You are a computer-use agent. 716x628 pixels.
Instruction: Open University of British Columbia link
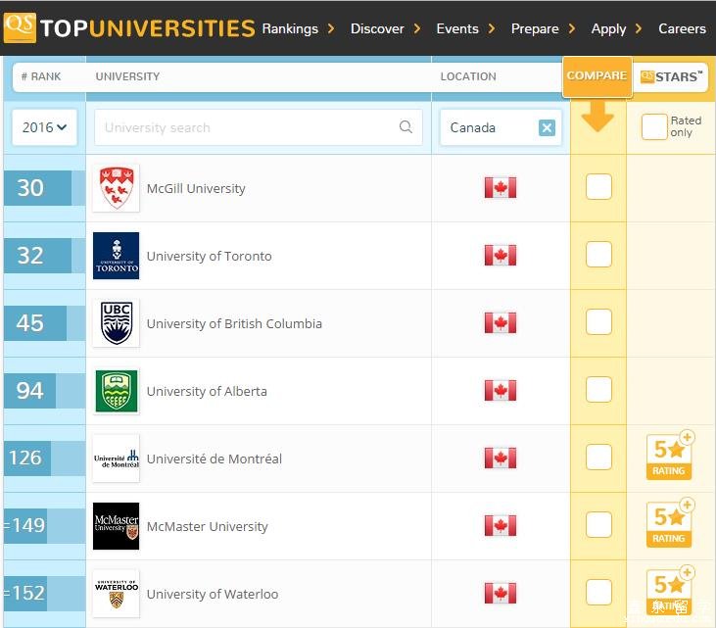234,323
